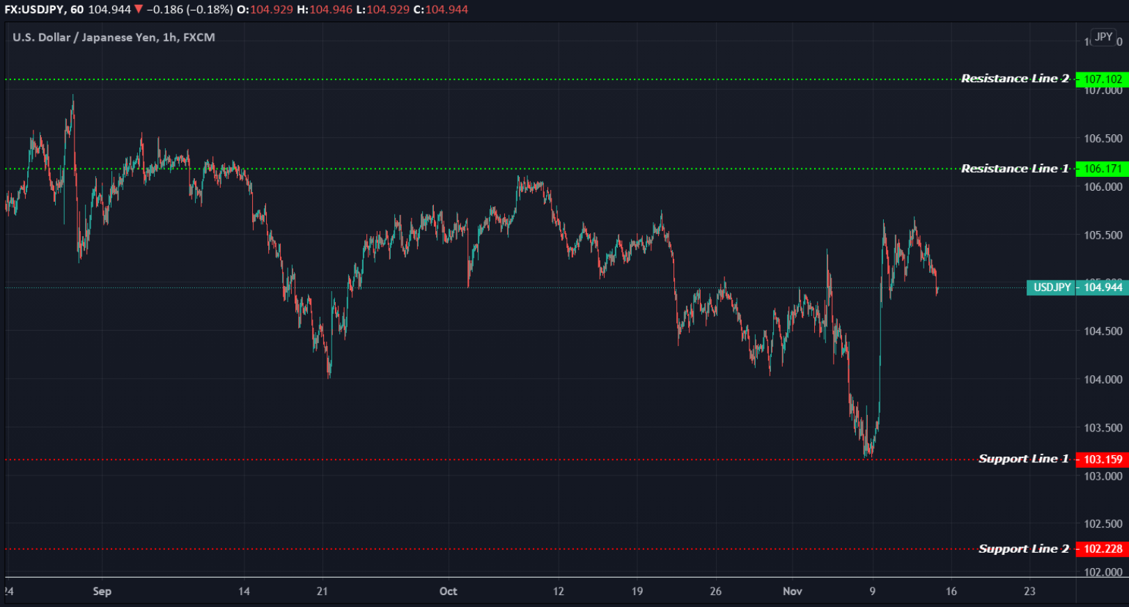
Task: Click the 103.159 red price tag
Action: pyautogui.click(x=1103, y=459)
